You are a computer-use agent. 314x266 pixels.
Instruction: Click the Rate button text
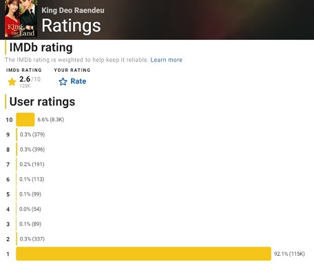point(78,81)
